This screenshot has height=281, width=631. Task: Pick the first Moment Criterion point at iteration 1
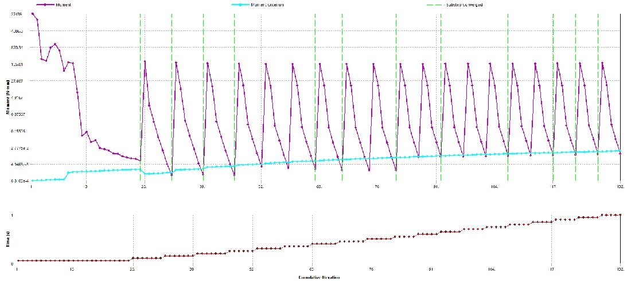pos(32,181)
